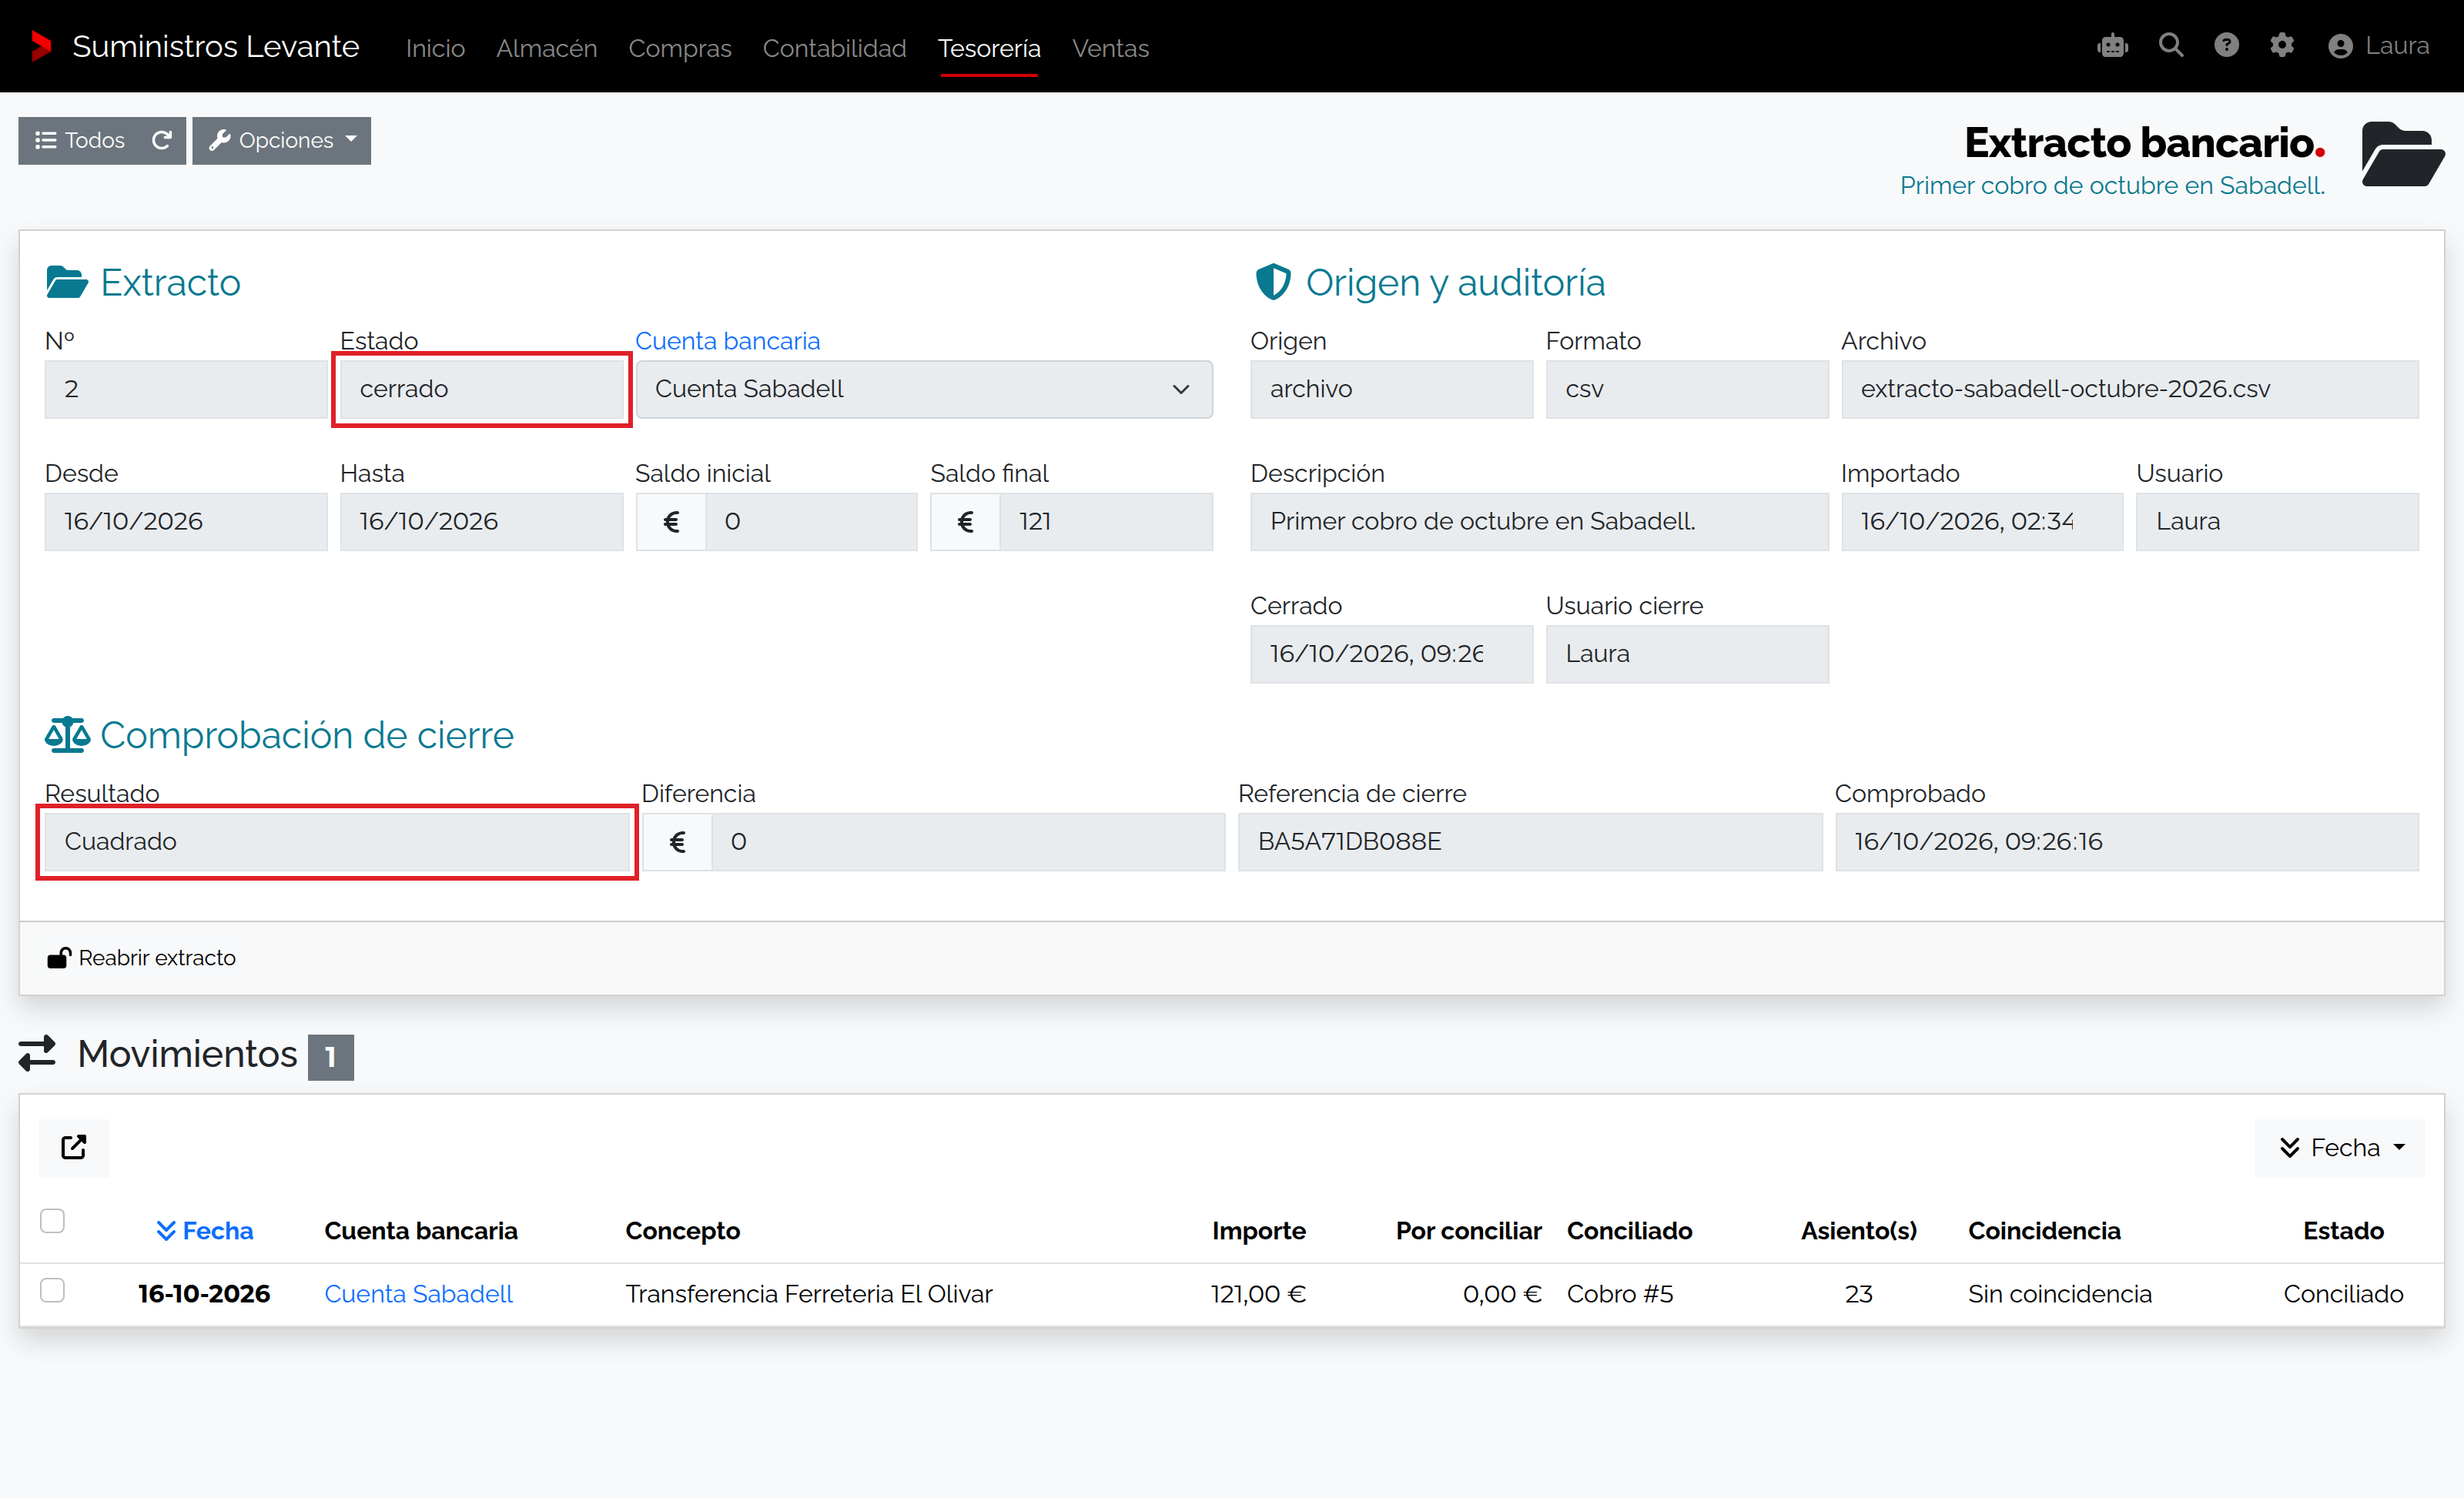Click the Cuenta bancaria label link
This screenshot has width=2464, height=1498.
coord(727,341)
